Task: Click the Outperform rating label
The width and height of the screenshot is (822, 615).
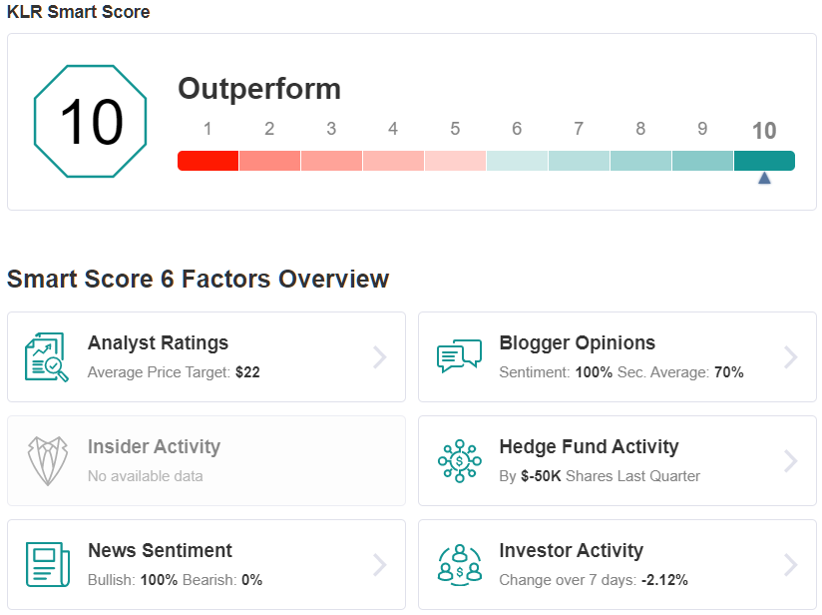Action: coord(259,88)
